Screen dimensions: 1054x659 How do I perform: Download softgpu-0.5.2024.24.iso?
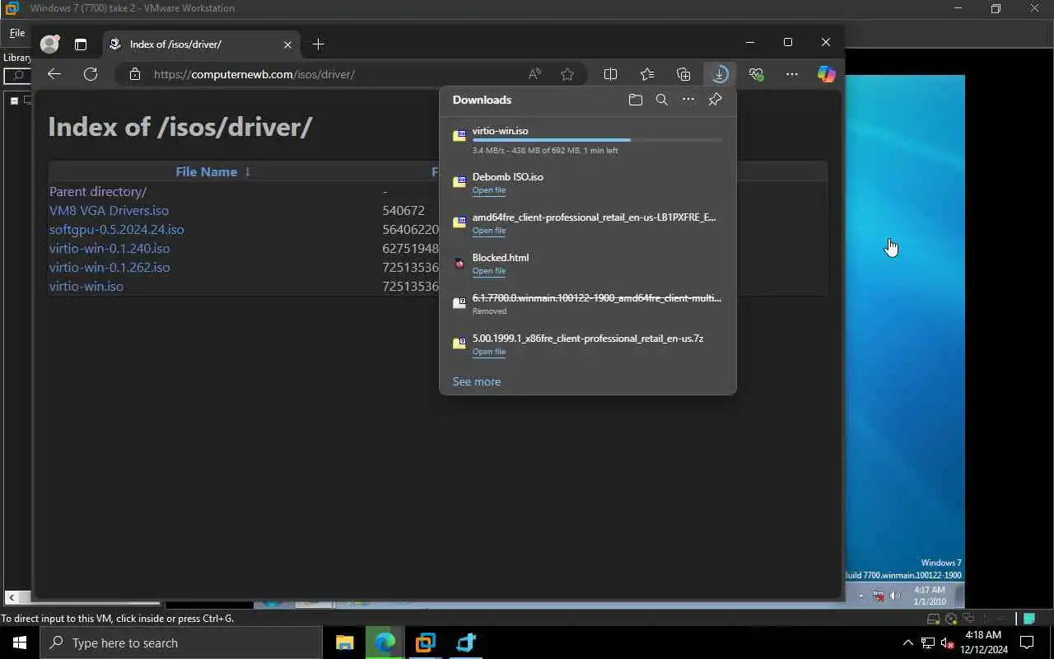pos(117,229)
